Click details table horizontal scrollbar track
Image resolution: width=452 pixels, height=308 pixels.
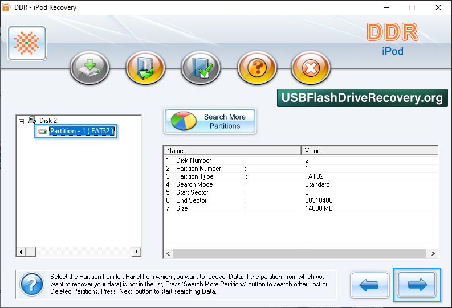click(299, 253)
